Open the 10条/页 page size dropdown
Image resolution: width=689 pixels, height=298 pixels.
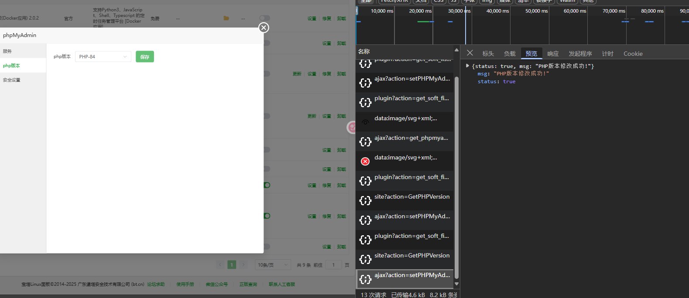pos(273,264)
